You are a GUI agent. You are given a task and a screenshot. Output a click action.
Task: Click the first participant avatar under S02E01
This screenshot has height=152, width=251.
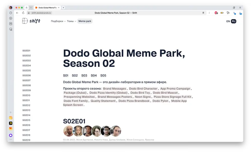(68, 131)
